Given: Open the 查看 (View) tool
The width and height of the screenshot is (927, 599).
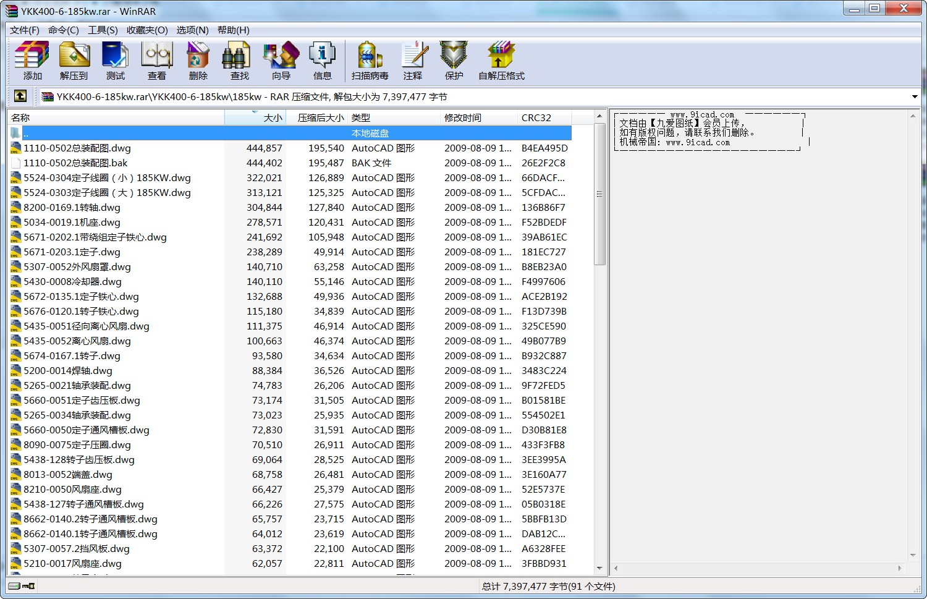Looking at the screenshot, I should 157,61.
